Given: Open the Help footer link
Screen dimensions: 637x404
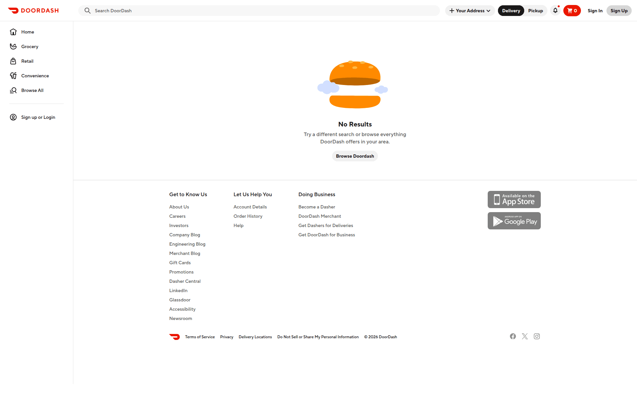Looking at the screenshot, I should tap(239, 225).
